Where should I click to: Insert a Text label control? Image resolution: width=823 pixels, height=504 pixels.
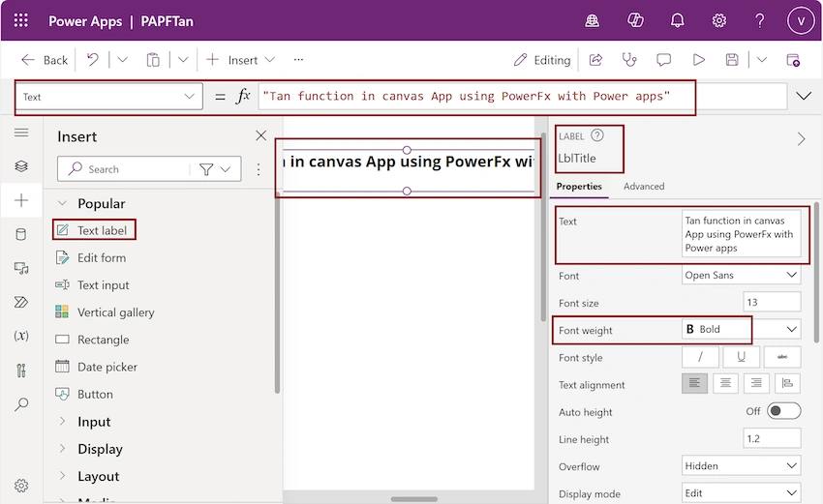[93, 230]
